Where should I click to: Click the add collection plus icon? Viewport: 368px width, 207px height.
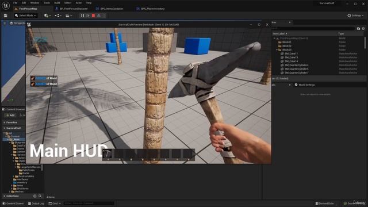[x=34, y=196]
